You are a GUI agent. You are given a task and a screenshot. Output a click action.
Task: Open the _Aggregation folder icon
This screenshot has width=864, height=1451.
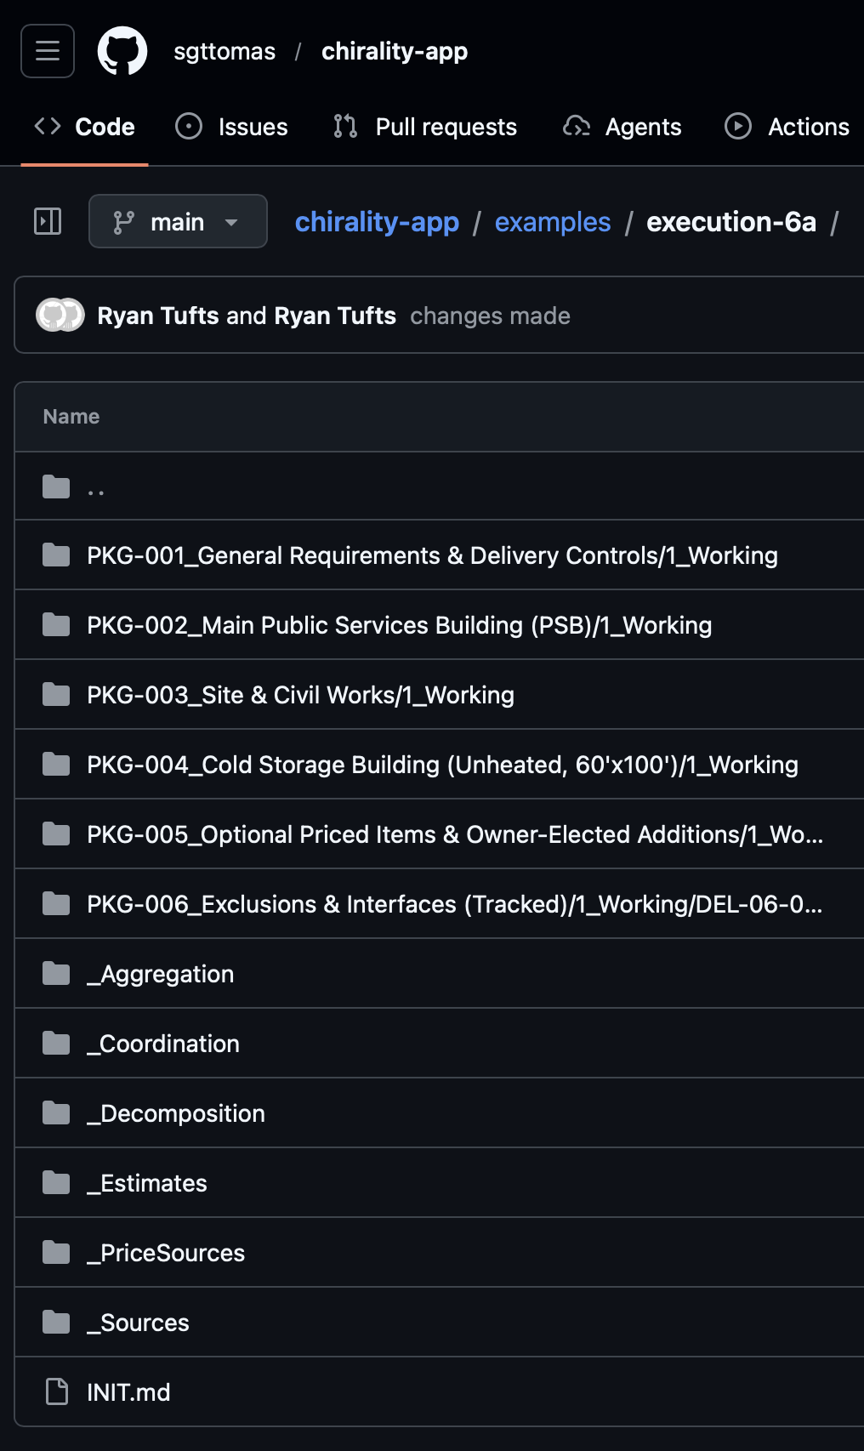(56, 973)
